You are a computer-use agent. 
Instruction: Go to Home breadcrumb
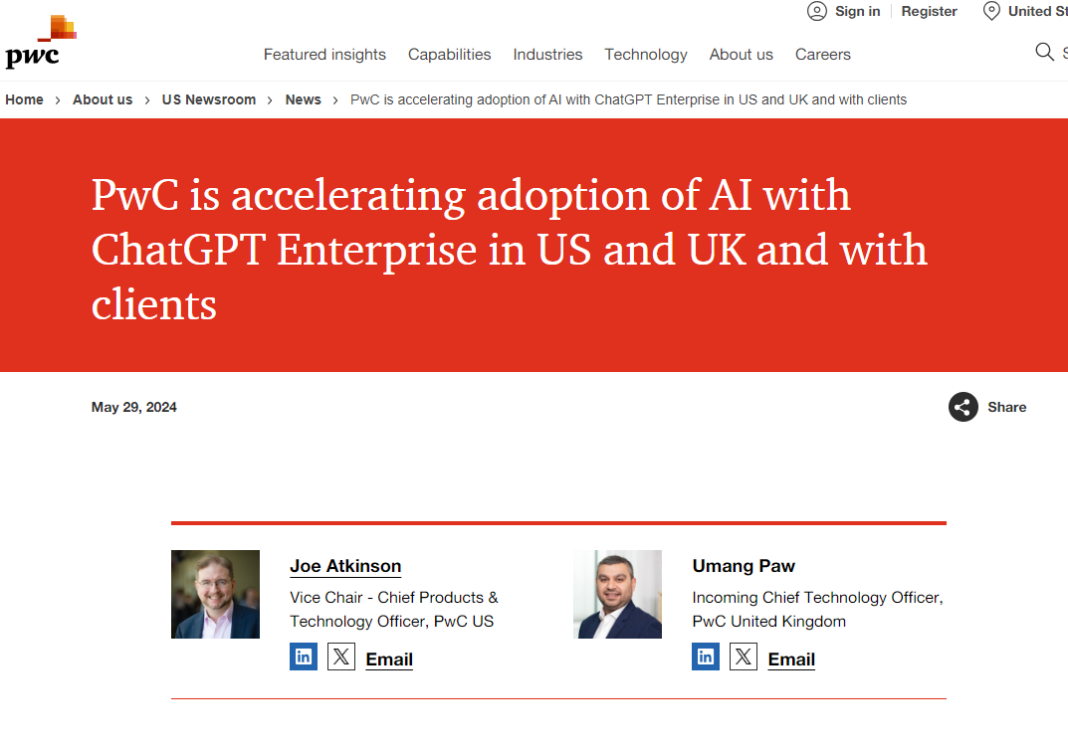pyautogui.click(x=25, y=99)
